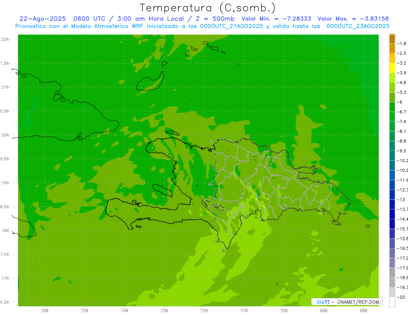
Task: Click the yellow swatch between -3.2 and -3.9
Action: click(392, 68)
